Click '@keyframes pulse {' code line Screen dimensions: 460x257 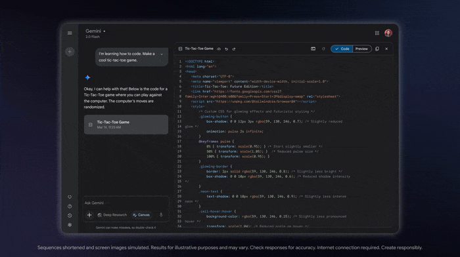coord(216,142)
